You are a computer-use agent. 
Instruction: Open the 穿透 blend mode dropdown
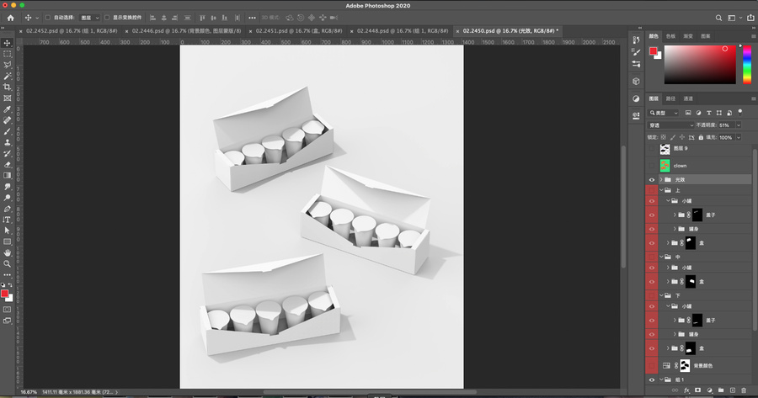coord(670,125)
